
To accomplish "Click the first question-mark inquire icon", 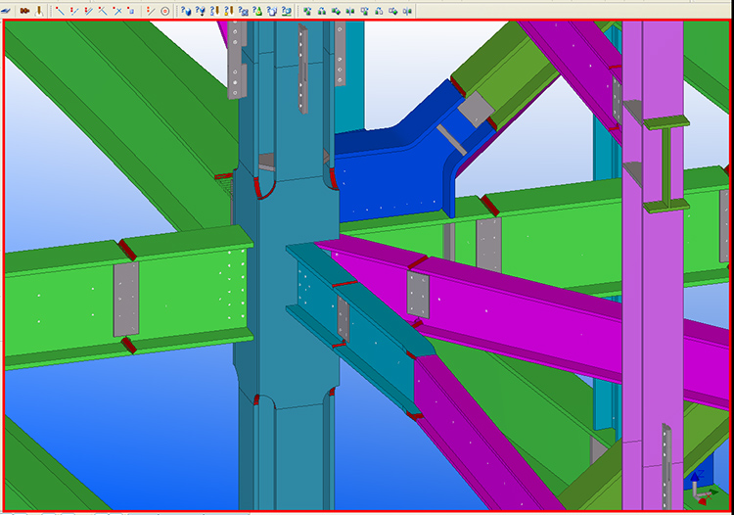I will [x=185, y=10].
